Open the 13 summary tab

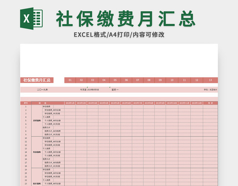(x=210, y=80)
